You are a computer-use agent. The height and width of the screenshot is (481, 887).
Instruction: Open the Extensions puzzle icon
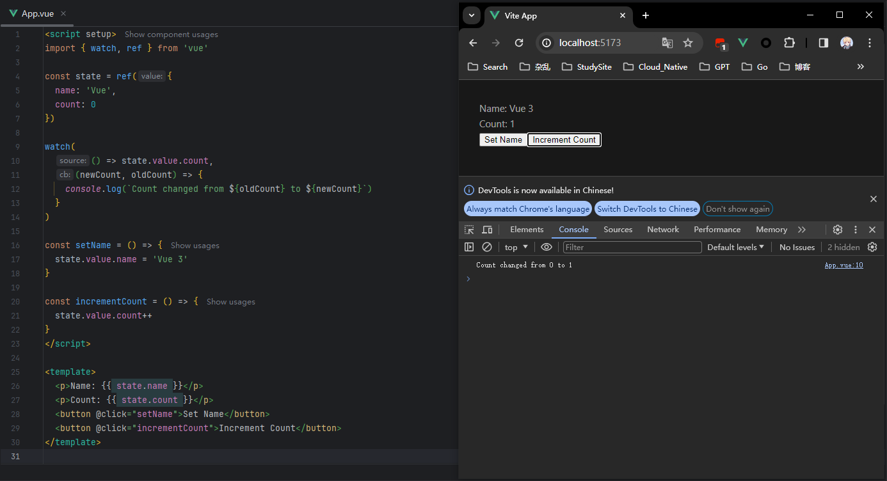[x=789, y=43]
